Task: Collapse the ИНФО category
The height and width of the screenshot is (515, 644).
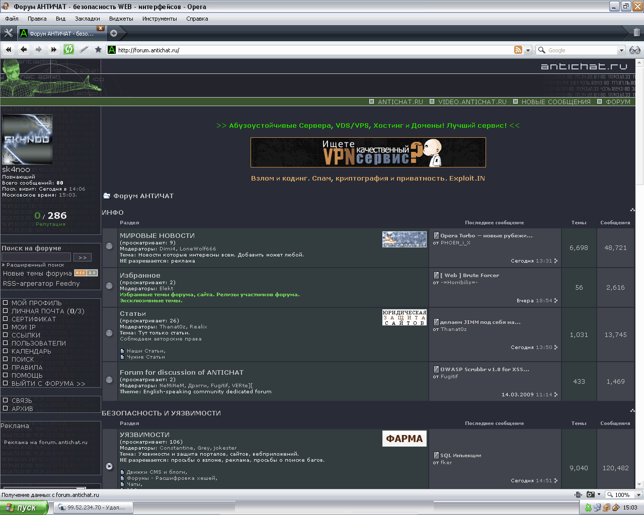Action: click(632, 210)
